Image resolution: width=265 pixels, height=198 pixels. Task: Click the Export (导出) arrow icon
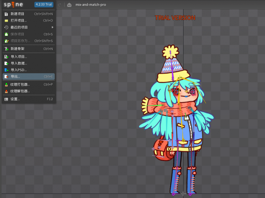pyautogui.click(x=6, y=77)
